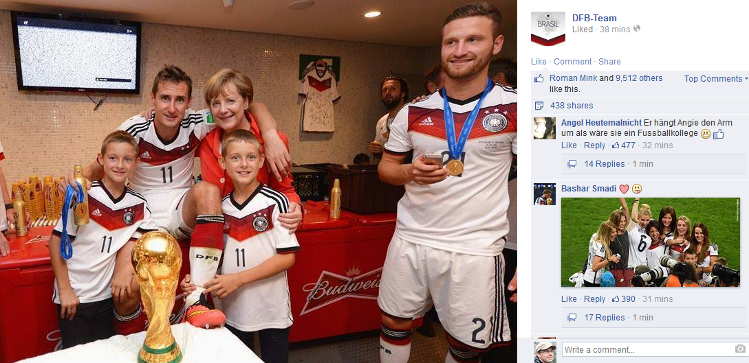
Task: Expand the 14 Replies thread
Action: 605,164
